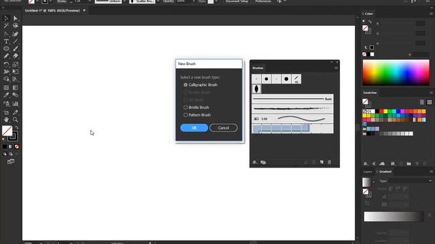This screenshot has width=435, height=244.
Task: Open variable width profile Uniform dropdown
Action: 124,1
